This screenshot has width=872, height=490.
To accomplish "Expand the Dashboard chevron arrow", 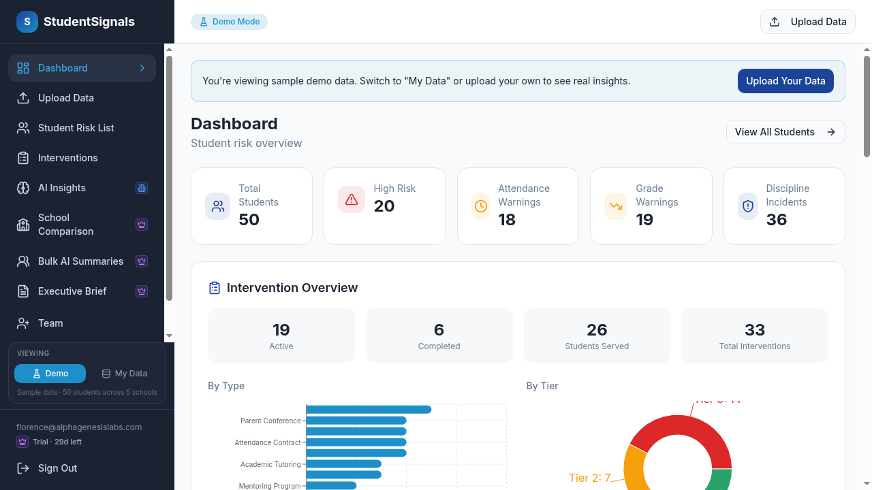I will click(x=142, y=68).
